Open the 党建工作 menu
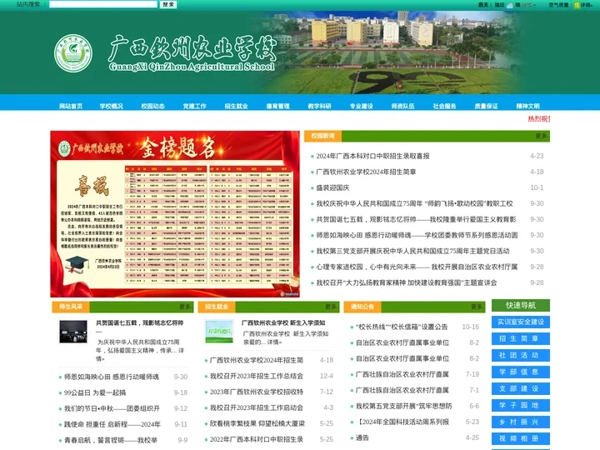 pyautogui.click(x=194, y=106)
